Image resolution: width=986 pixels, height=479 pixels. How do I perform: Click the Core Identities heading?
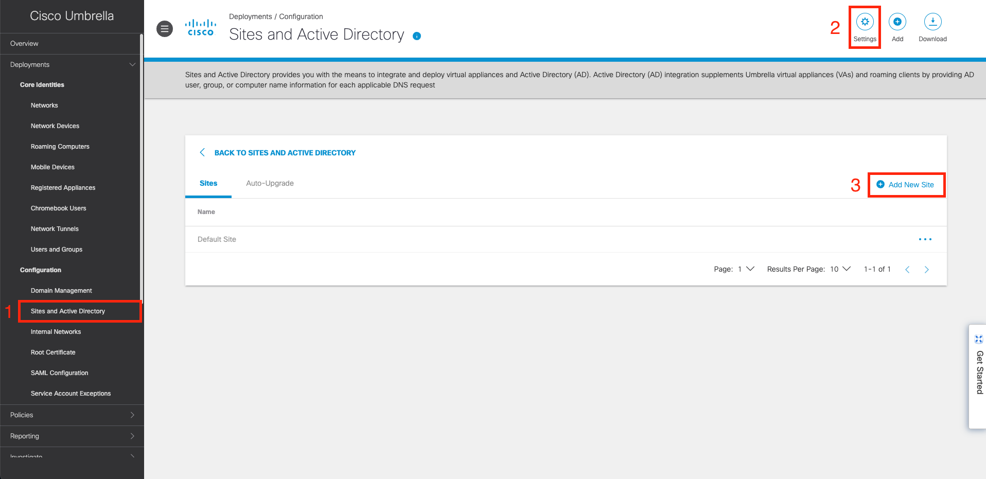pyautogui.click(x=42, y=85)
